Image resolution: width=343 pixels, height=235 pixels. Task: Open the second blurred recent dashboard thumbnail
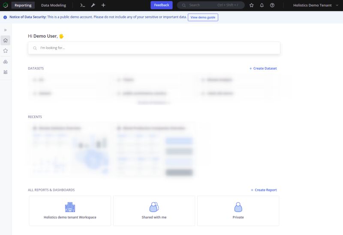(154, 150)
